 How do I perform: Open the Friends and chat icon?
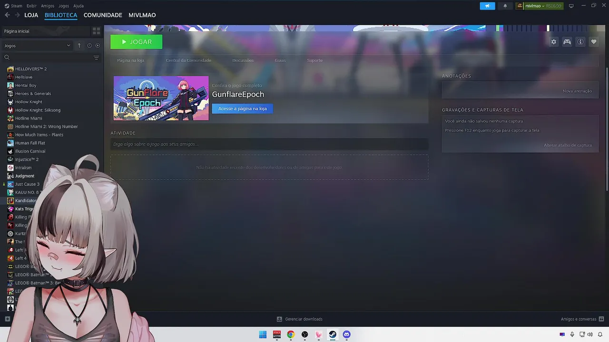point(601,319)
